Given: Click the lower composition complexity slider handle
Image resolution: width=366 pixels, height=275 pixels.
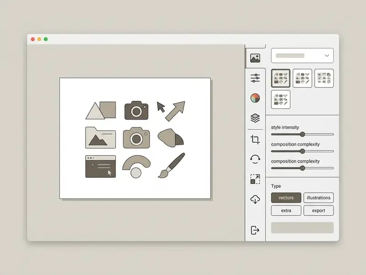Looking at the screenshot, I should tap(302, 168).
